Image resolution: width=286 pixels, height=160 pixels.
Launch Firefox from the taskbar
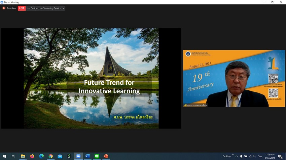pos(32,156)
